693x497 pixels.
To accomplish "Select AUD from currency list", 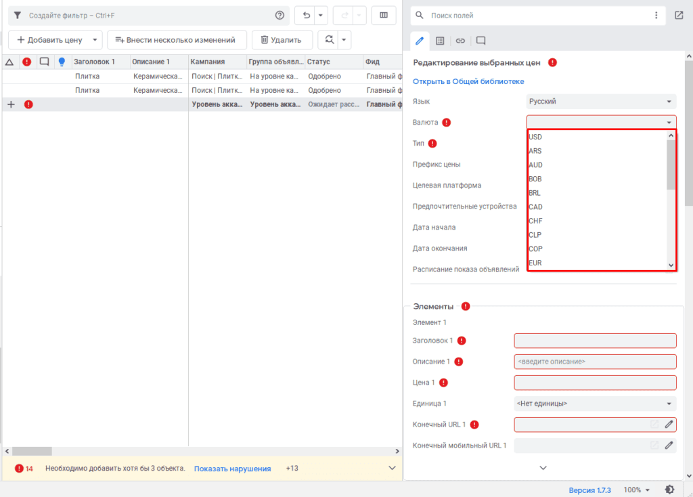I will 598,165.
